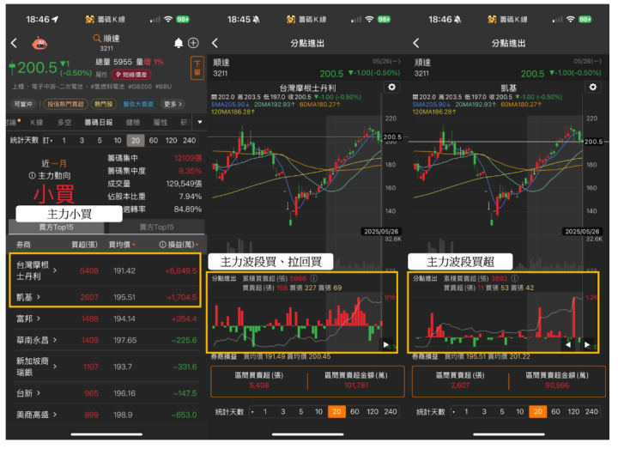Tap the 2025/05/26 date marker on 凱基 chart
Screen dimensions: 618x449
point(582,232)
